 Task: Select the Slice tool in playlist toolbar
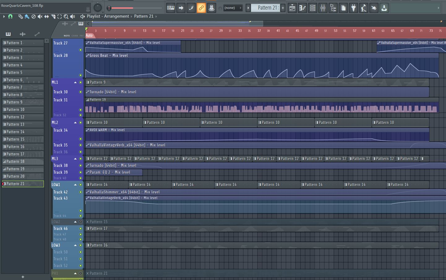pyautogui.click(x=53, y=16)
